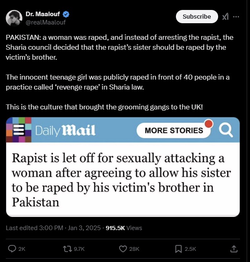Image resolution: width=250 pixels, height=262 pixels.
Task: Open the Grok icon beside Subscribe
Action: (225, 17)
